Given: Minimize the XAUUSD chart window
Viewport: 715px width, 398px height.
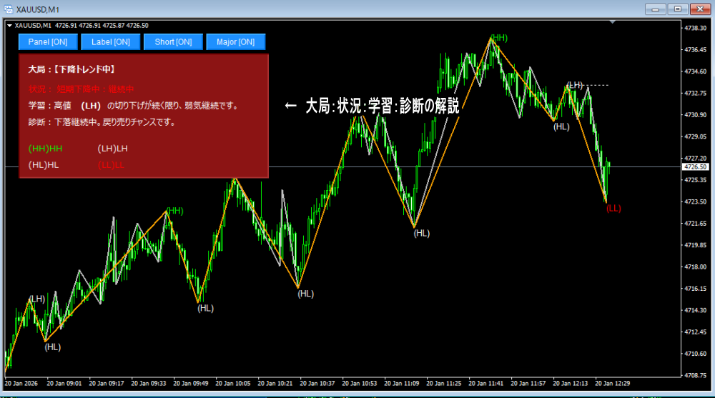Looking at the screenshot, I should (656, 9).
